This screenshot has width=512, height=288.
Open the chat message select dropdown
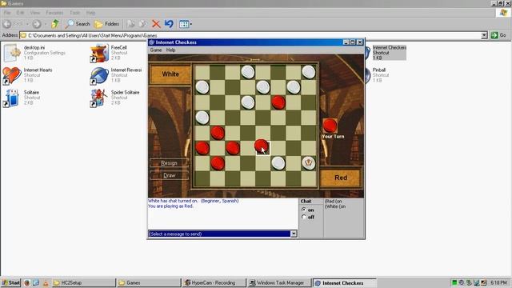pyautogui.click(x=294, y=234)
